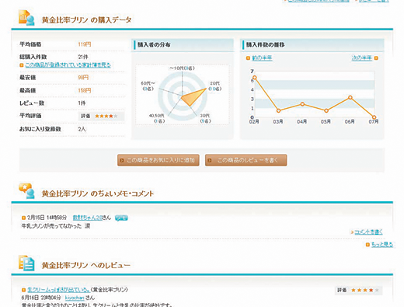Open the review title link 生クリーム…
404x307 pixels.
[58, 290]
